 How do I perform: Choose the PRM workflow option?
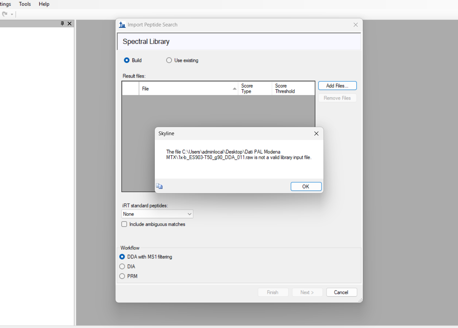click(x=122, y=276)
